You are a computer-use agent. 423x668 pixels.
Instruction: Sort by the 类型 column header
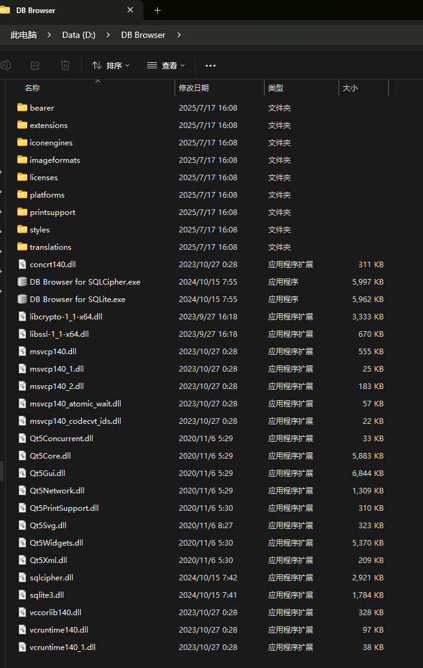(276, 88)
